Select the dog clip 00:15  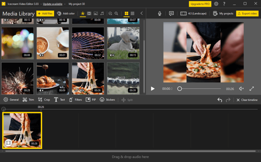point(123,43)
